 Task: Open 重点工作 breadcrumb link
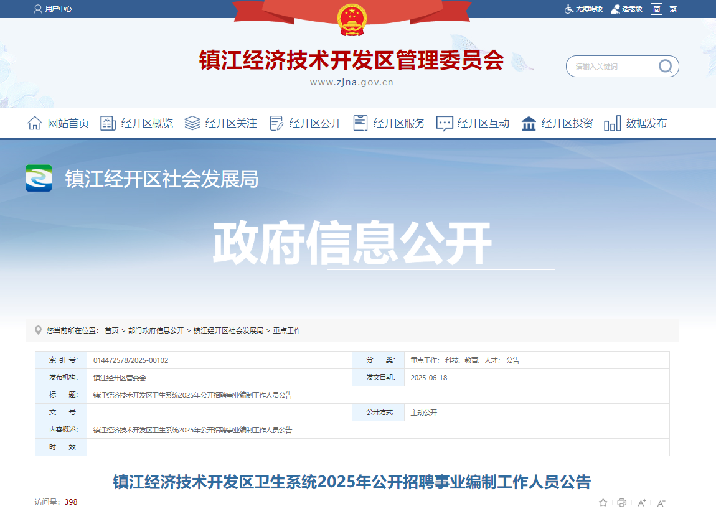287,330
